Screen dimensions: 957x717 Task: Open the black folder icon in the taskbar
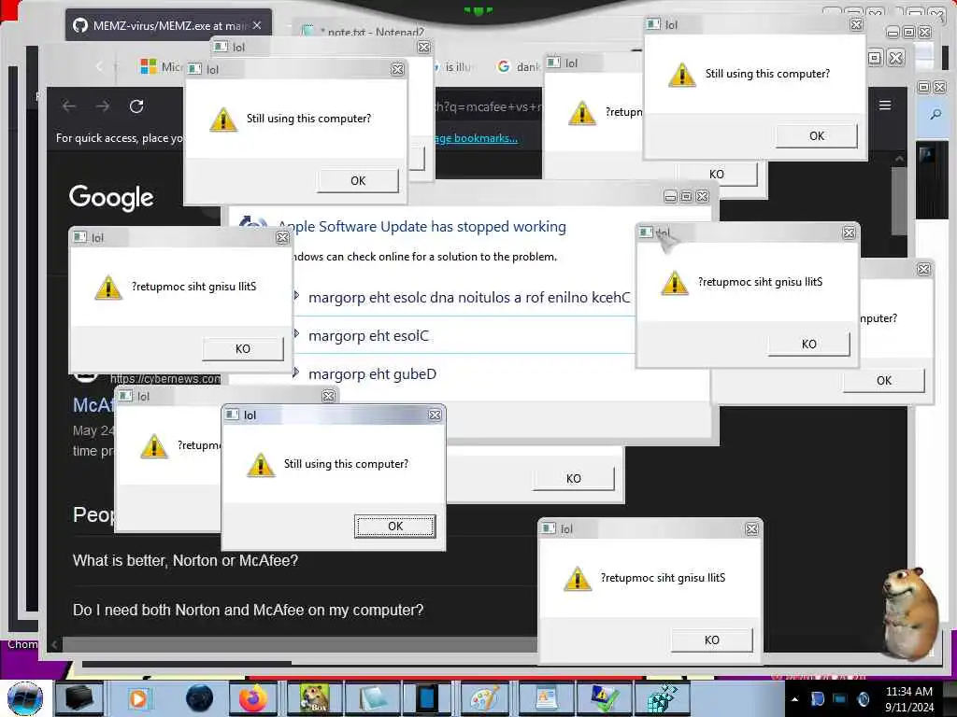(x=80, y=698)
